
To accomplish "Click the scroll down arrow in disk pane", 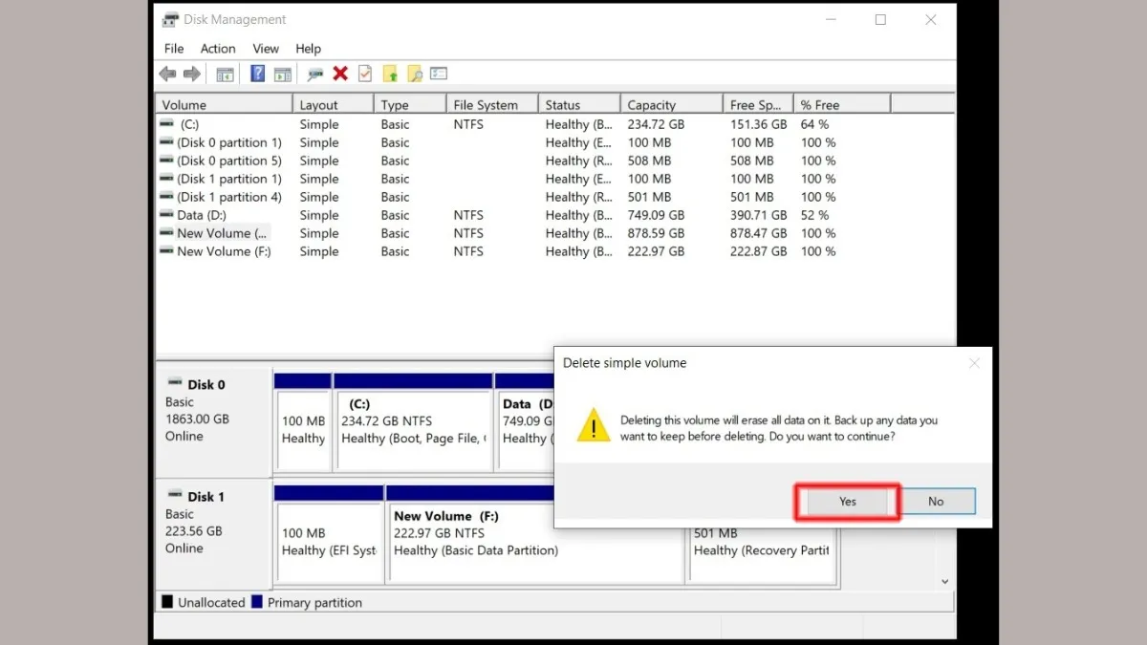I will tap(945, 581).
